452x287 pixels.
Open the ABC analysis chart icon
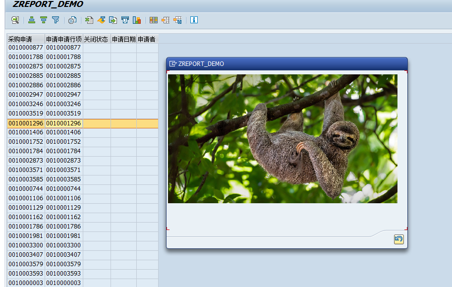click(137, 20)
